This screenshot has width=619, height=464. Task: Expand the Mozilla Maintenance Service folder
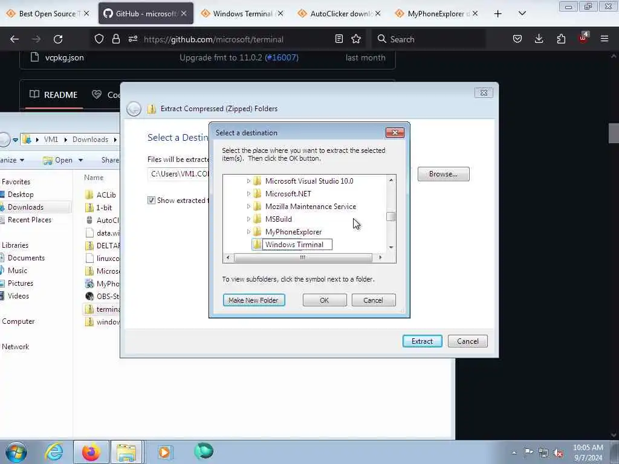(248, 207)
